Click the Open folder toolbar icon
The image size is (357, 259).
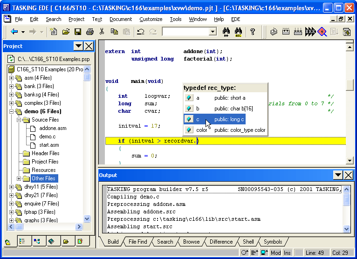[x=66, y=32]
